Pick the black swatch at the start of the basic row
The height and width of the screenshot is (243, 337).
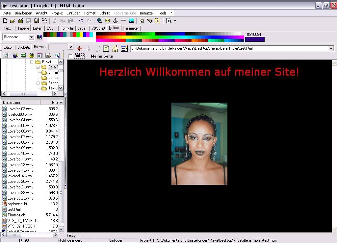(x=45, y=35)
